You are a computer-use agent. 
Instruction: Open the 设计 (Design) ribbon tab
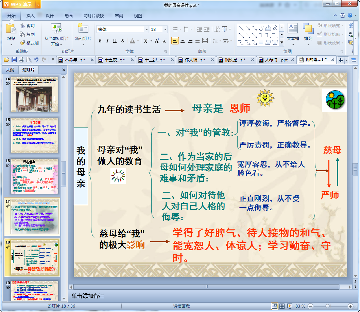point(49,16)
